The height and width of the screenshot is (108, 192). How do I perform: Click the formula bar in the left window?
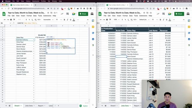click(51, 23)
